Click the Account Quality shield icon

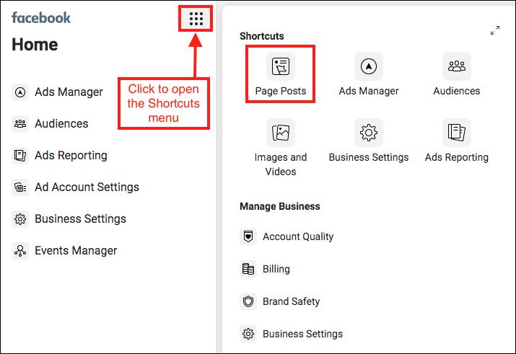(248, 236)
